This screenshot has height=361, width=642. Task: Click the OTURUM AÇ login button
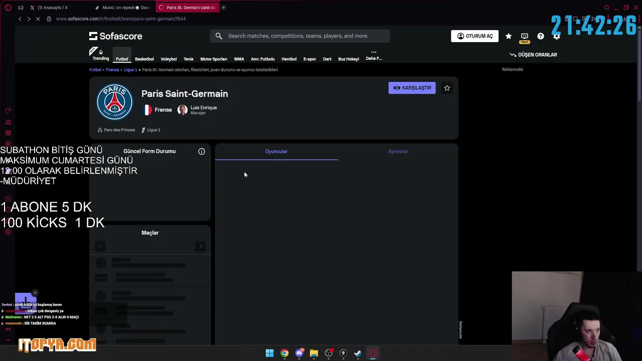474,36
